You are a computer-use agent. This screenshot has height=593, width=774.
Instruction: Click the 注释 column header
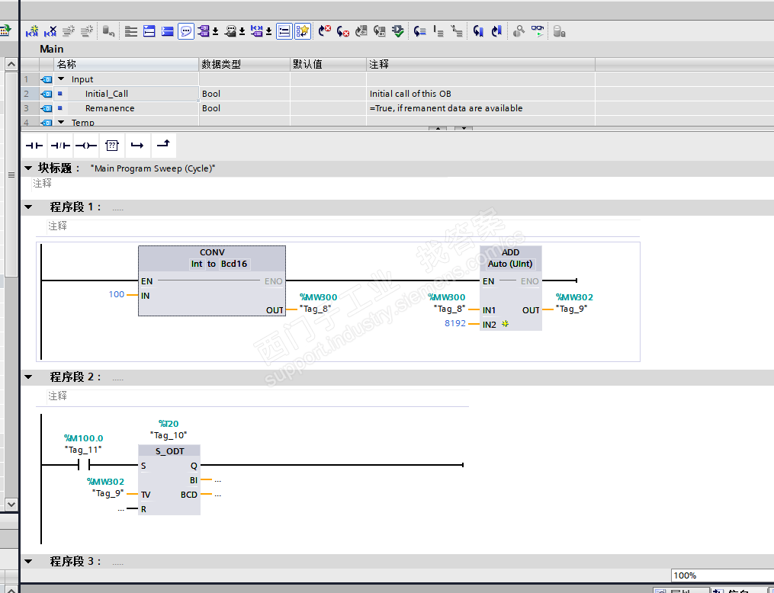coord(480,64)
